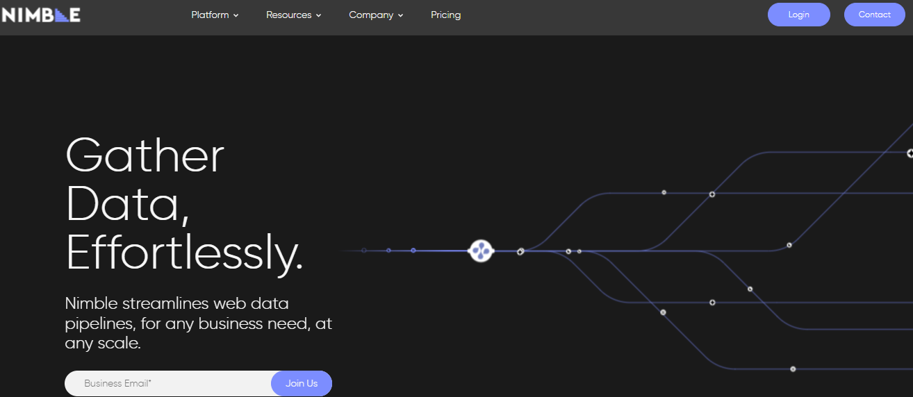Click the blue dot just left of the hub icon
The height and width of the screenshot is (397, 913).
(413, 251)
